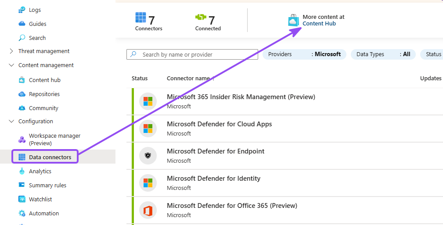
Task: Click the Guides cloud icon
Action: click(x=22, y=24)
